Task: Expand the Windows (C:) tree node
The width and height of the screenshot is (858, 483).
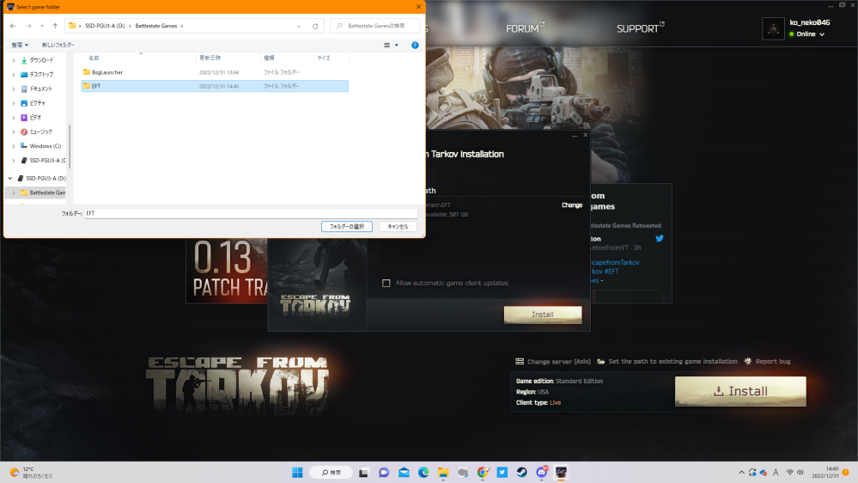Action: click(x=12, y=146)
